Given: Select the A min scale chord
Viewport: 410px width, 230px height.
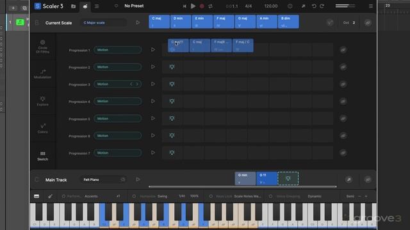Looking at the screenshot, I should click(x=266, y=22).
